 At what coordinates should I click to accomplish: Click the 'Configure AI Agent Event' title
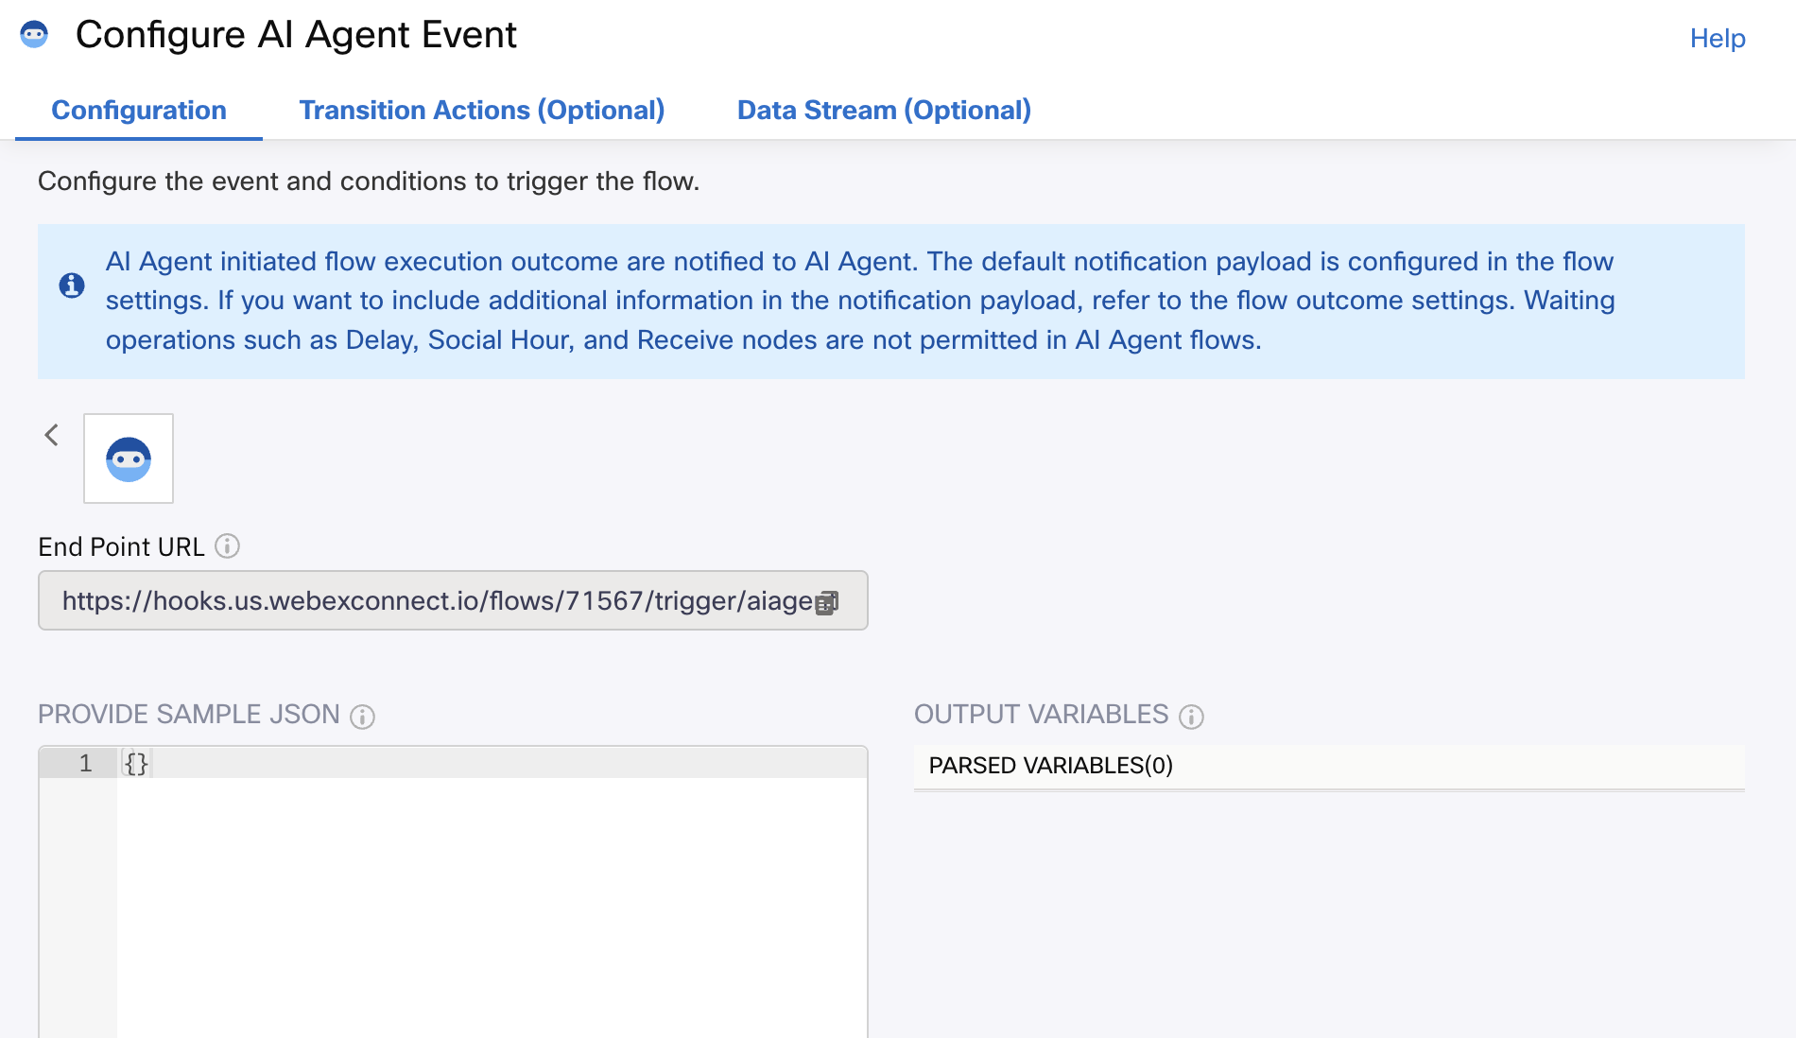296,35
